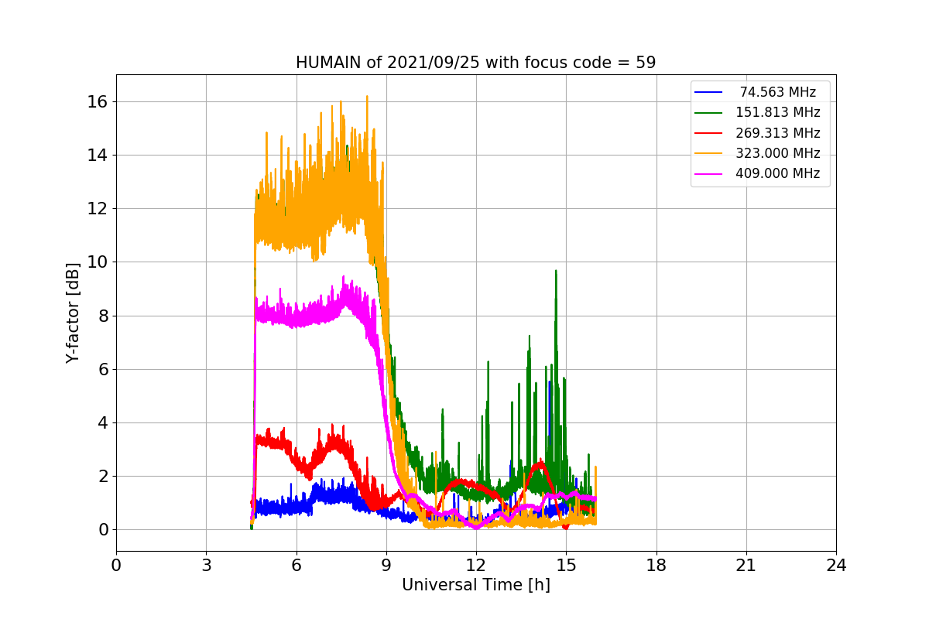Click y-axis tick label '4'

pyautogui.click(x=102, y=422)
